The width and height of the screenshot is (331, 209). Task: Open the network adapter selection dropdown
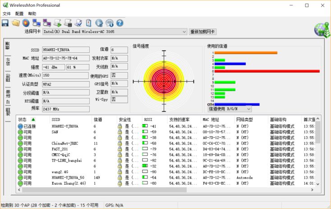click(x=184, y=32)
